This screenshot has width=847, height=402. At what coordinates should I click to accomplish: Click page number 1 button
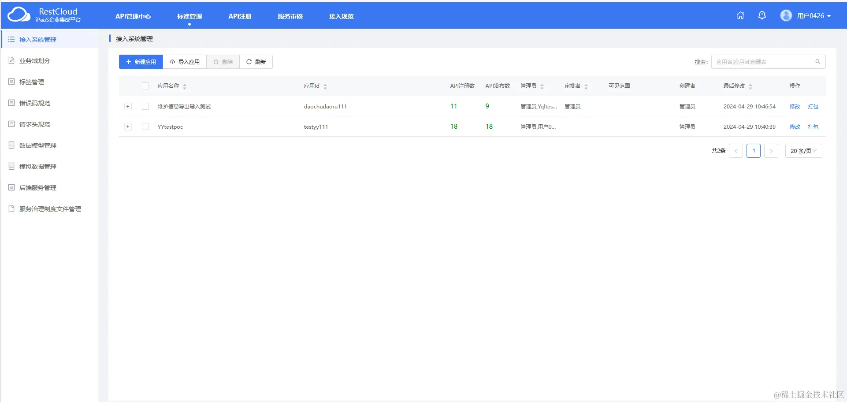[x=754, y=151]
